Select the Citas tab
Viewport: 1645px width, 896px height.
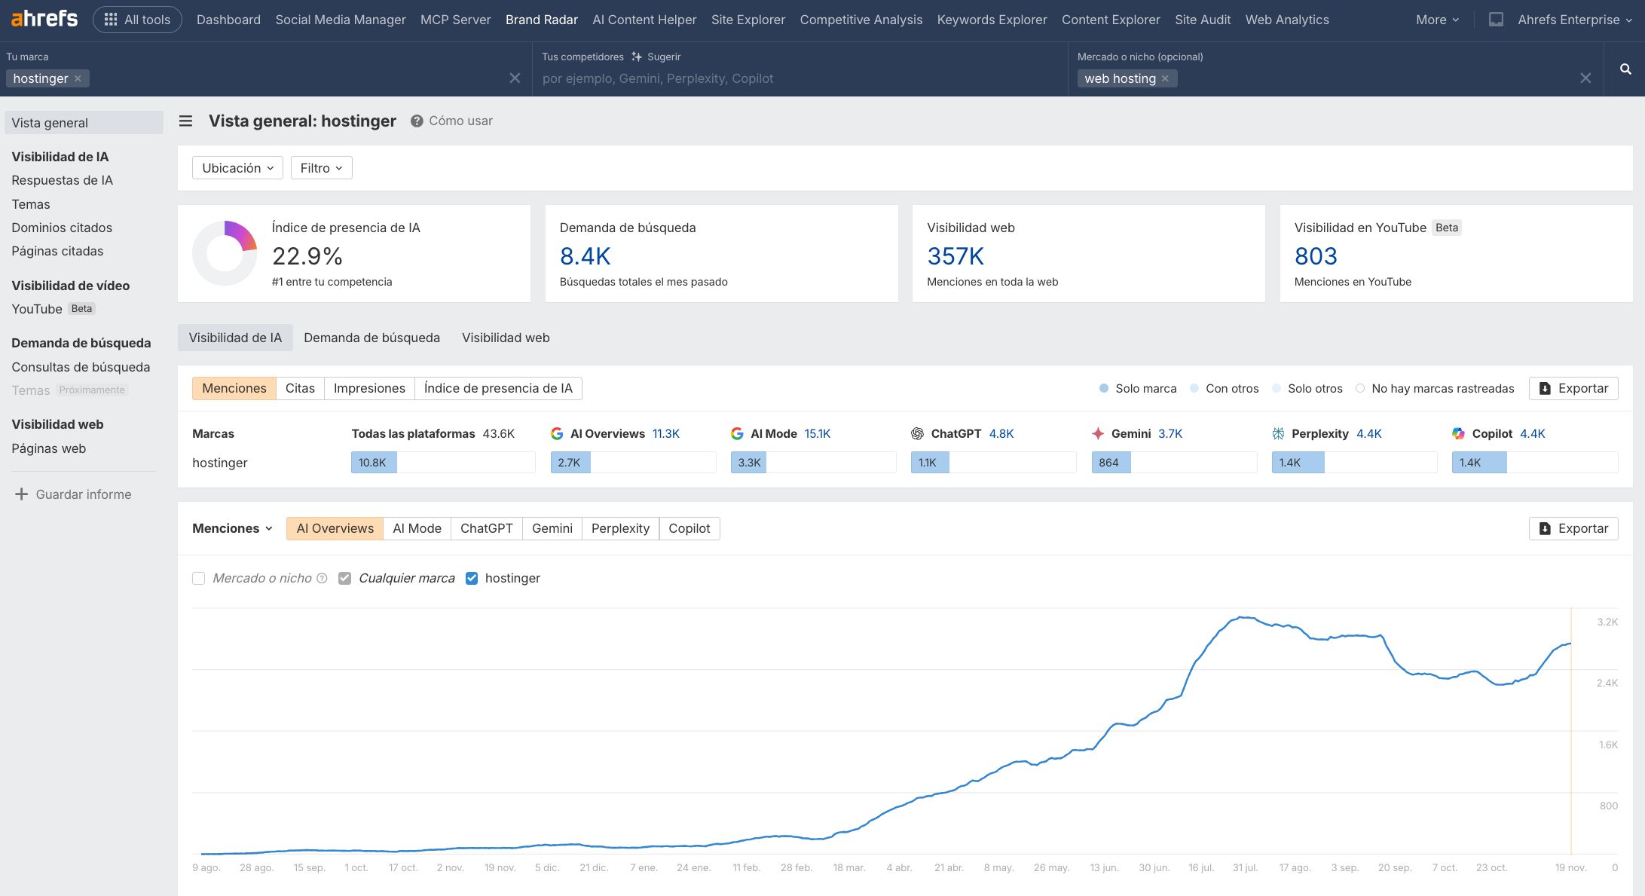(300, 388)
